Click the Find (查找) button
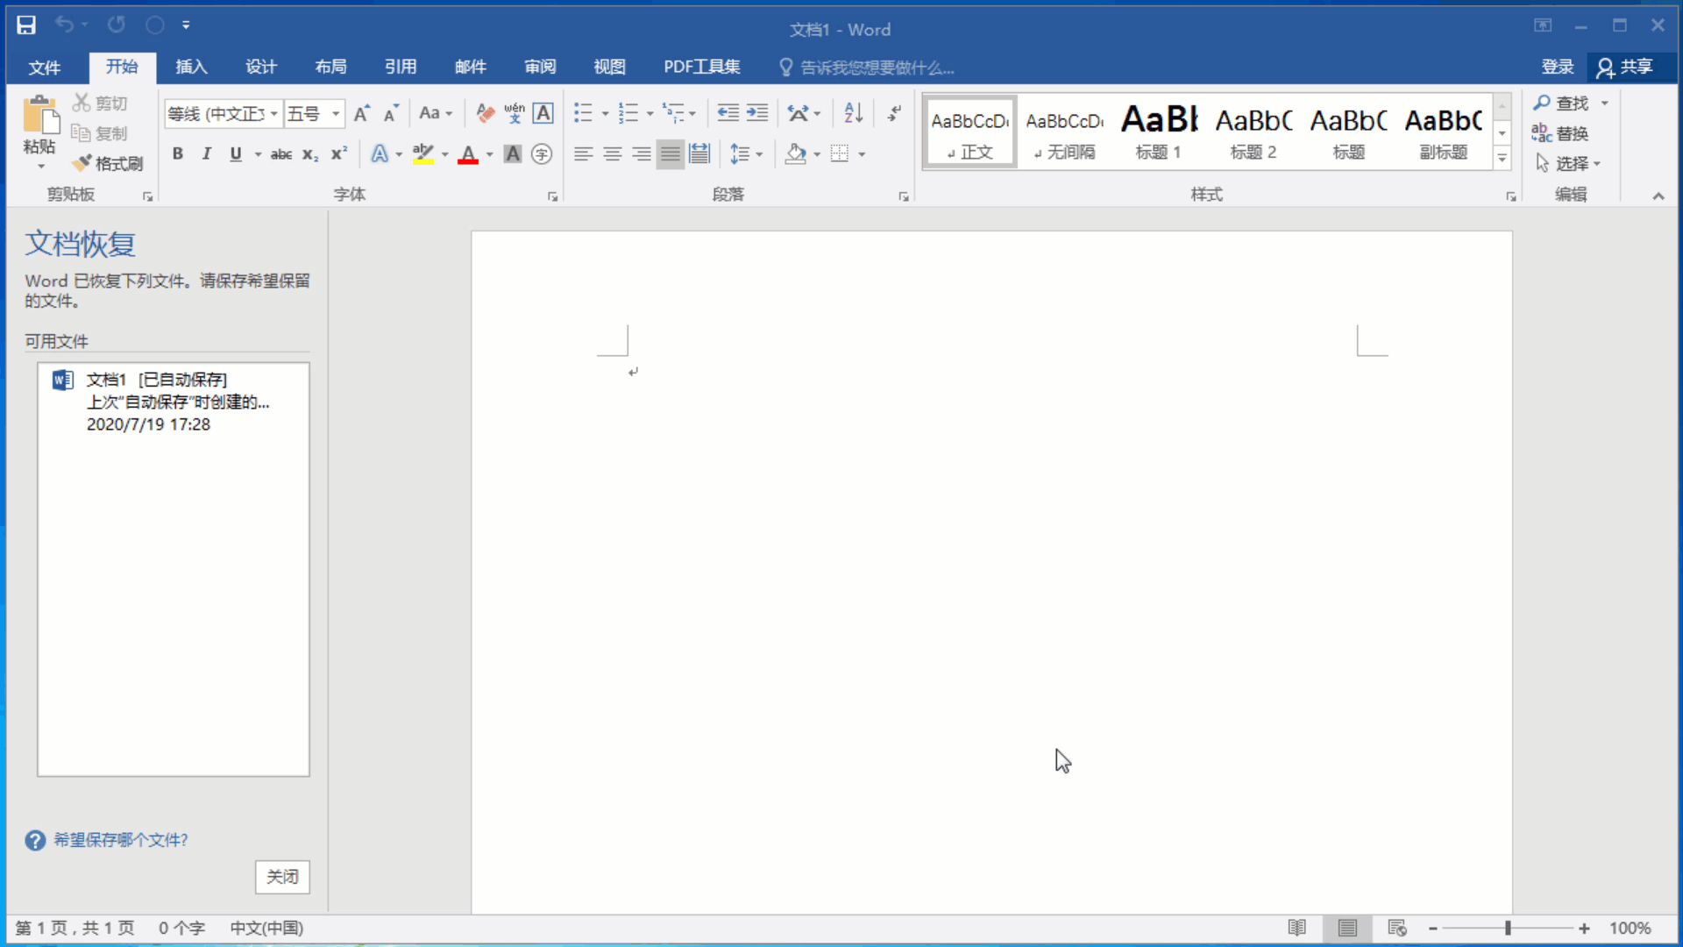1683x947 pixels. [1561, 103]
